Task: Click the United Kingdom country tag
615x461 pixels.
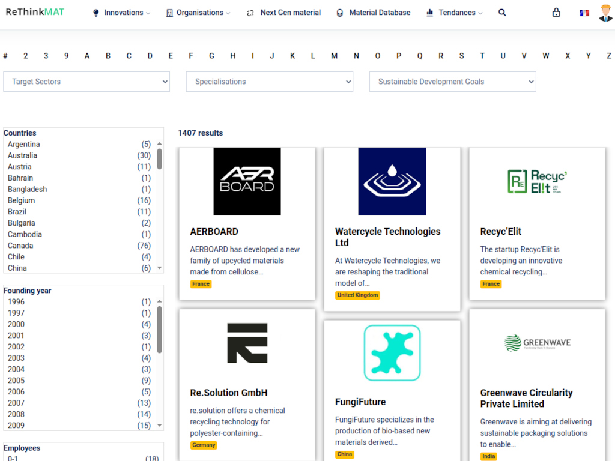Action: [x=357, y=295]
